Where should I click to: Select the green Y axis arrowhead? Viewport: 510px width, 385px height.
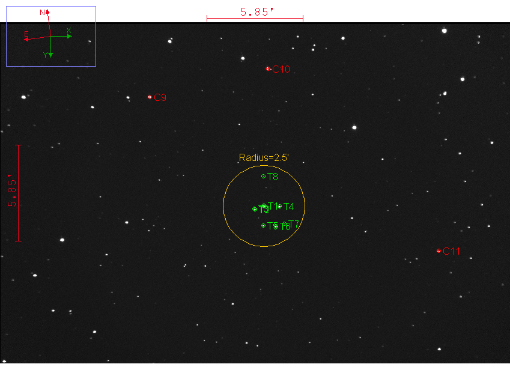[50, 55]
